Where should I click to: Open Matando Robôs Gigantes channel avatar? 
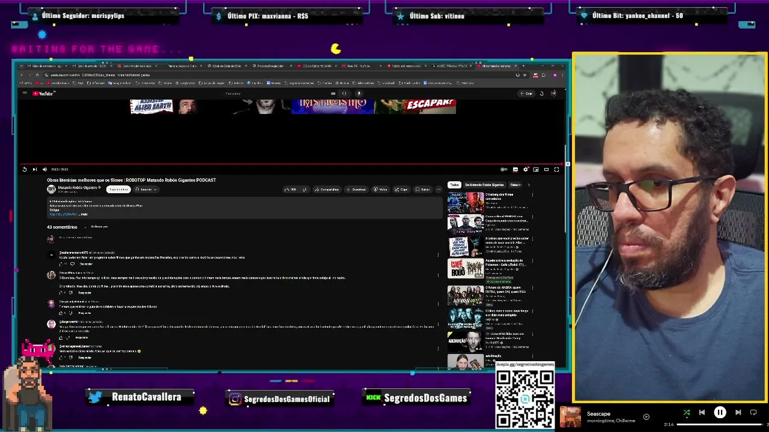click(x=51, y=189)
